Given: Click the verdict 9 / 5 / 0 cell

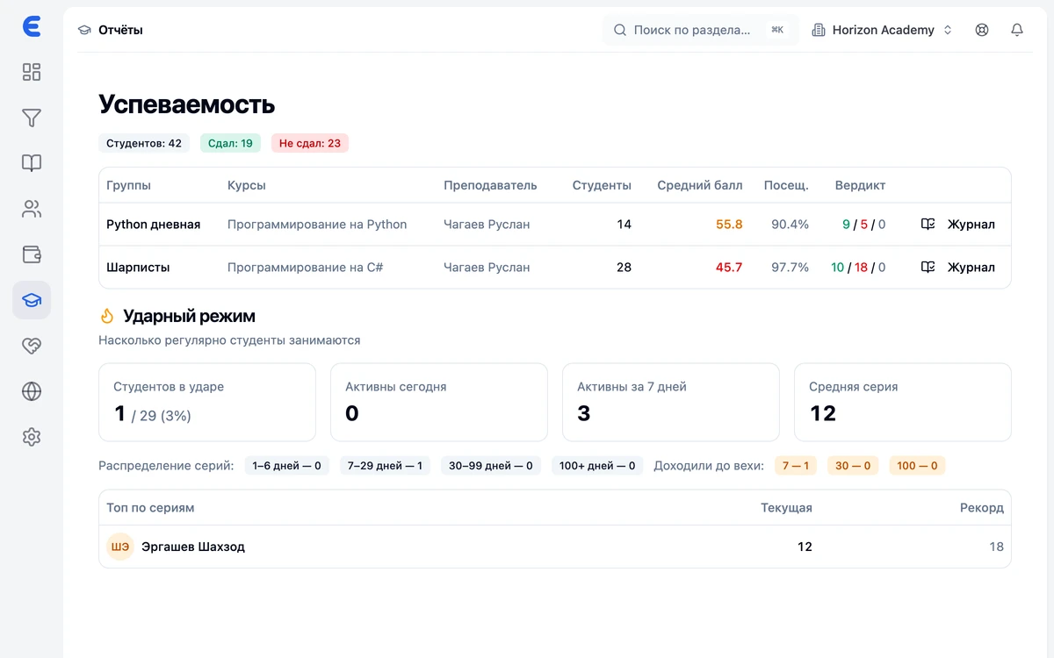Looking at the screenshot, I should 863,225.
